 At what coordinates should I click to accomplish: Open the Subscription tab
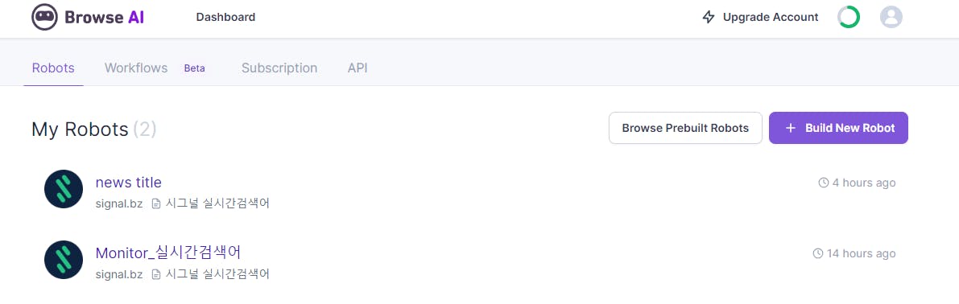[x=279, y=68]
